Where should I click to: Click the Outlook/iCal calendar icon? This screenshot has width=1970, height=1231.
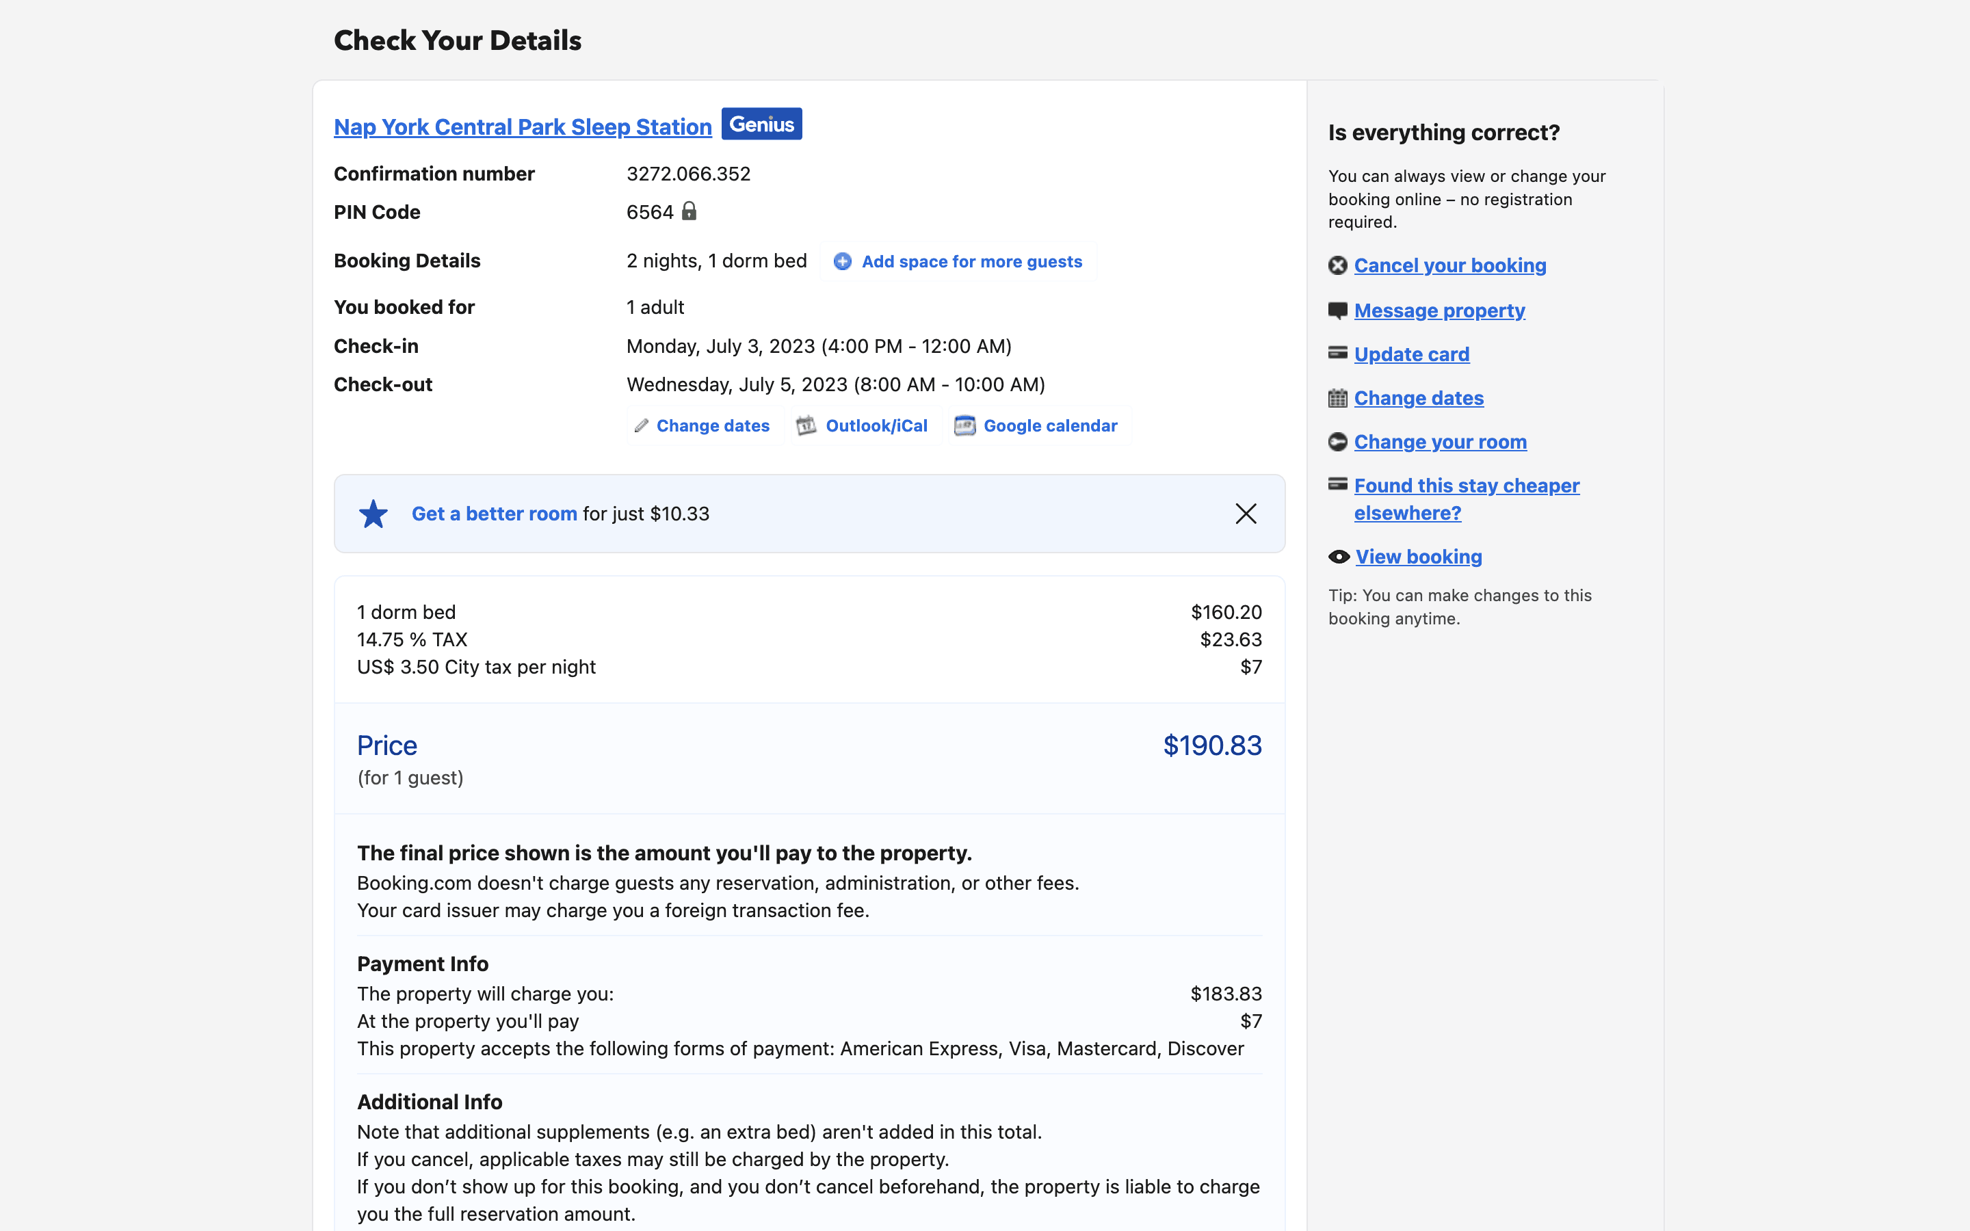pyautogui.click(x=806, y=426)
